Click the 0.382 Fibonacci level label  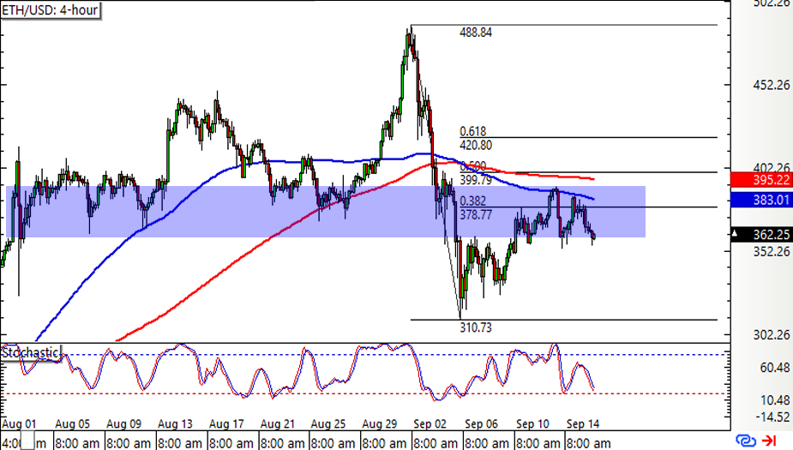pyautogui.click(x=472, y=201)
